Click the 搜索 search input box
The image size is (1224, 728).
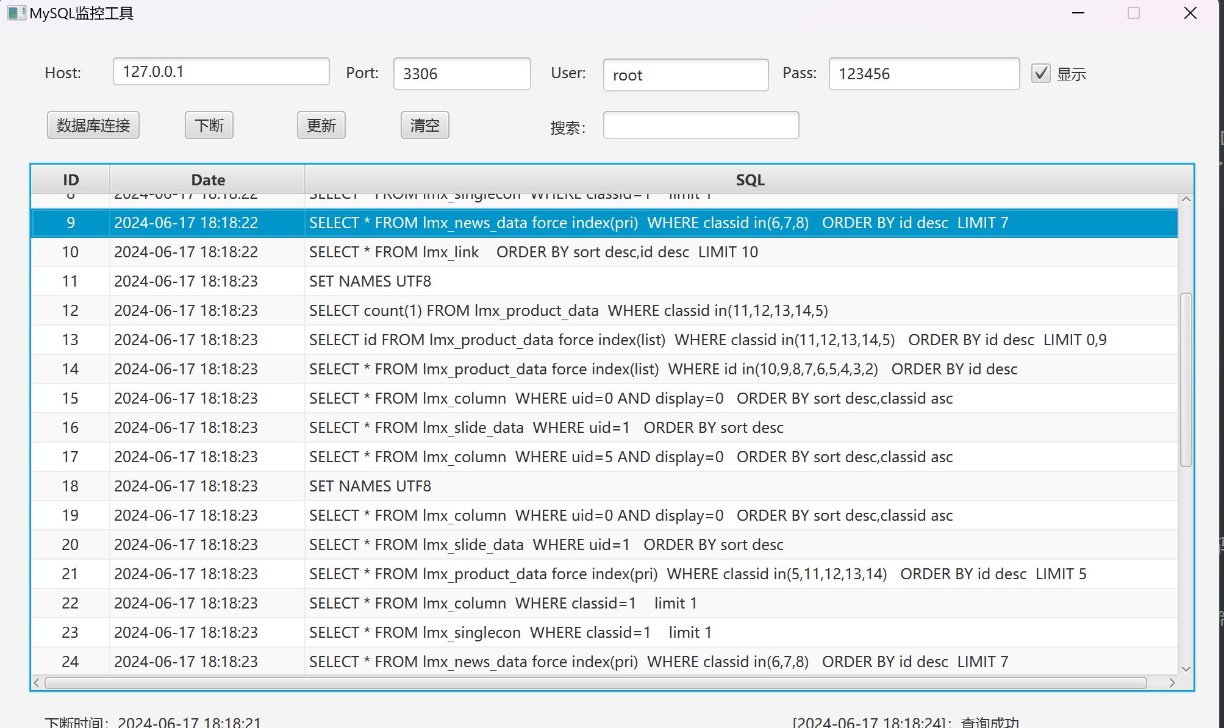click(701, 125)
